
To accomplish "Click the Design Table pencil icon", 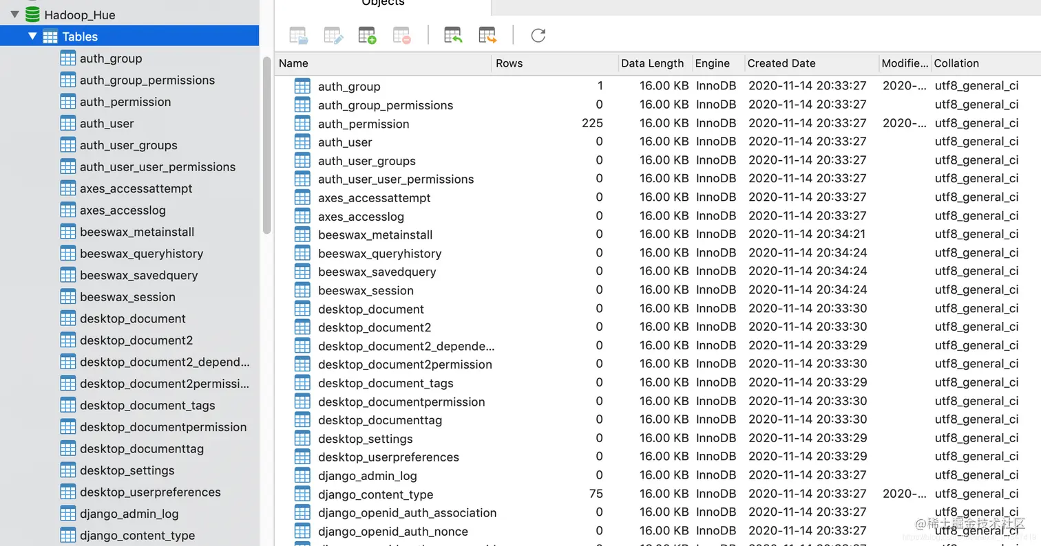I will (333, 35).
